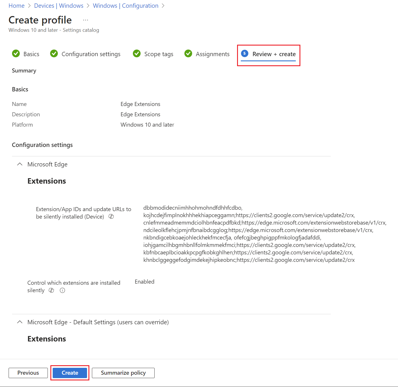Navigate to Home via the breadcrumb
Viewport: 398px width, 387px height.
tap(16, 5)
